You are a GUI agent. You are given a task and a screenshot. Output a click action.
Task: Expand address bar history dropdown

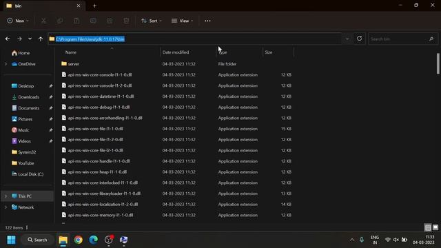tap(347, 39)
